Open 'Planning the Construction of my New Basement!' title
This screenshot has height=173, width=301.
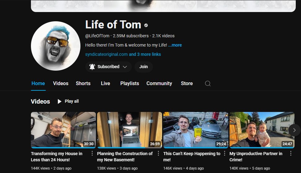coord(125,157)
